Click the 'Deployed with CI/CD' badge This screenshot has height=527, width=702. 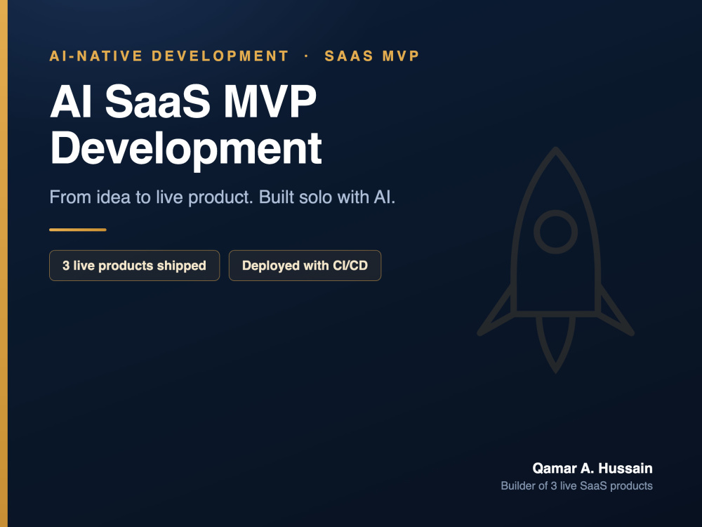[305, 266]
